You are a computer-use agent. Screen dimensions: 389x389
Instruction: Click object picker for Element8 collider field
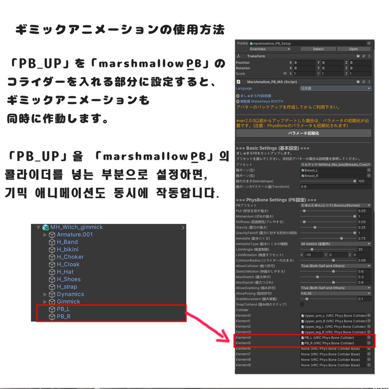[369, 360]
